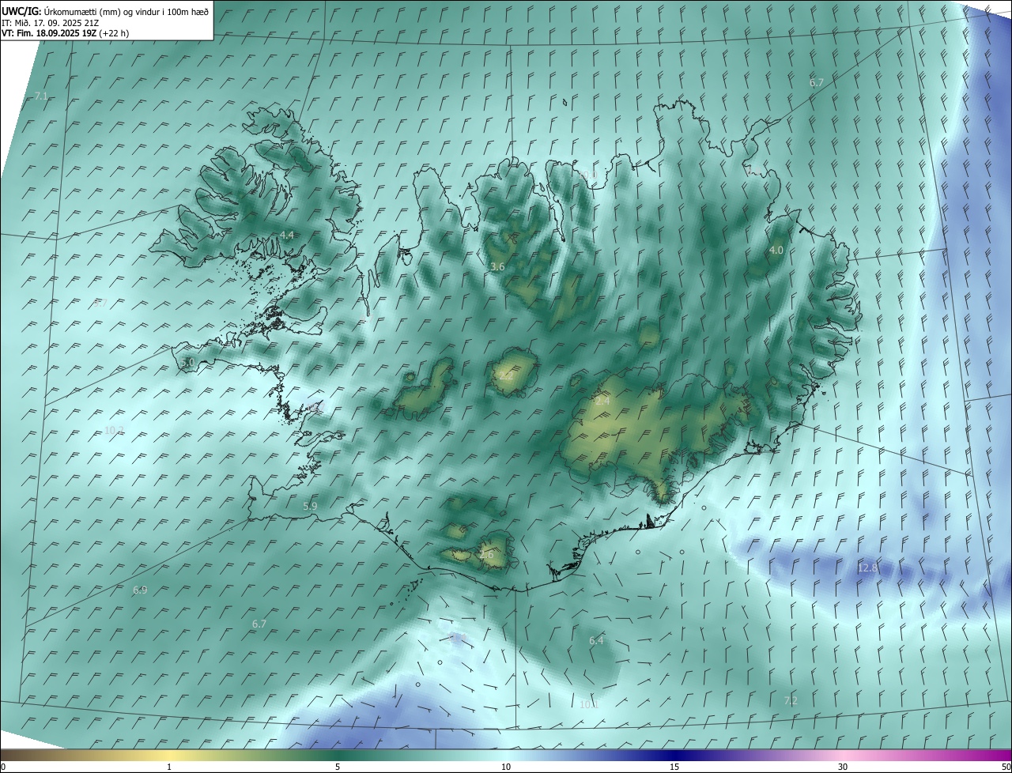Select the 10.2 value label offshore
Viewport: 1012px width, 773px height.
(x=115, y=430)
